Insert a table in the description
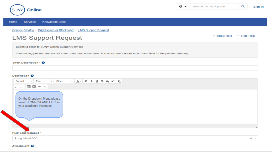This screenshot has width=272, height=152. [x=29, y=86]
